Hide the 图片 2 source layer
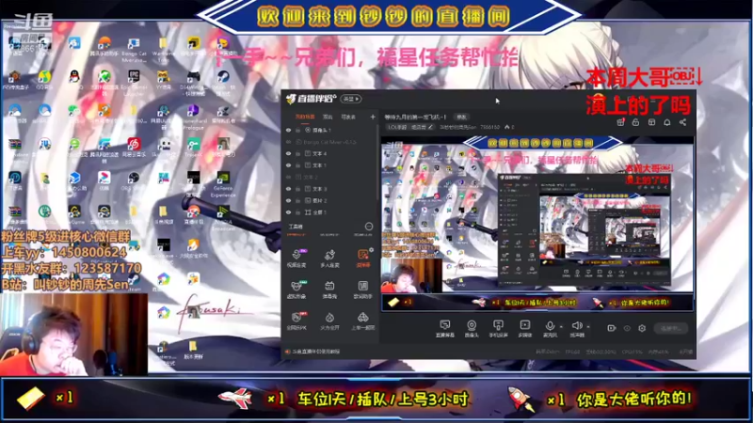753x423 pixels. click(289, 200)
